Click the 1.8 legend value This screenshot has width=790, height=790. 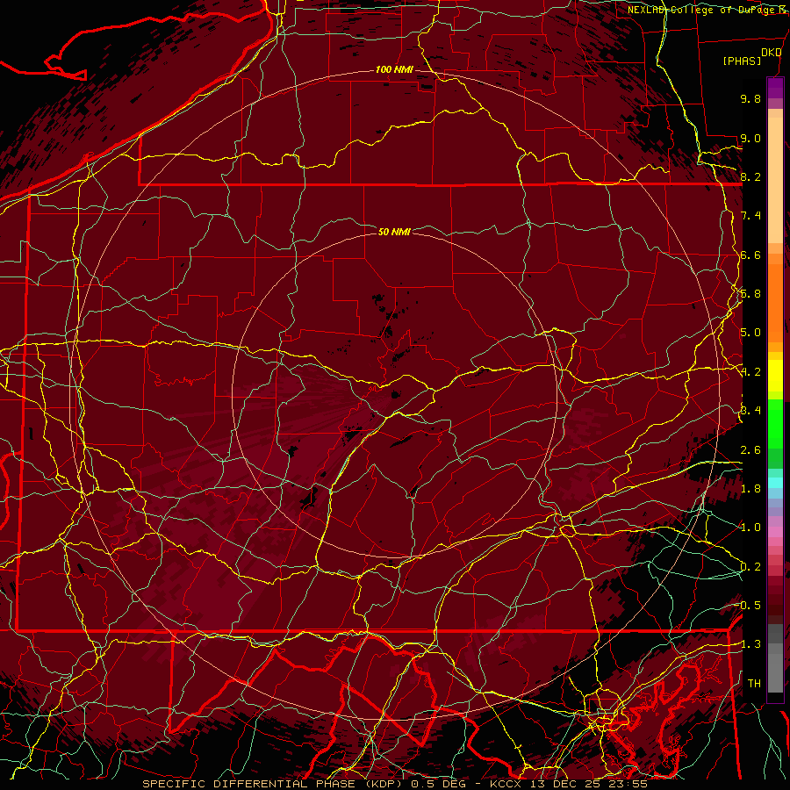click(750, 489)
